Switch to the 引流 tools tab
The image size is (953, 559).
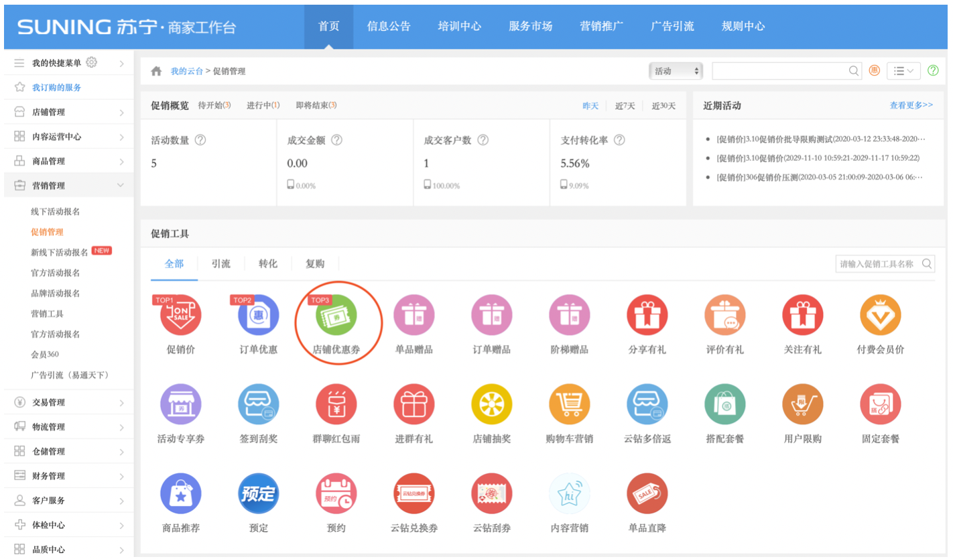pos(220,264)
